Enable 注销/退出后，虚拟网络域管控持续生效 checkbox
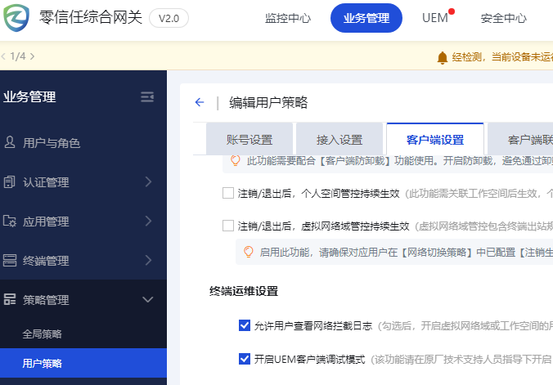Screen dimensions: 553x385 coord(228,226)
